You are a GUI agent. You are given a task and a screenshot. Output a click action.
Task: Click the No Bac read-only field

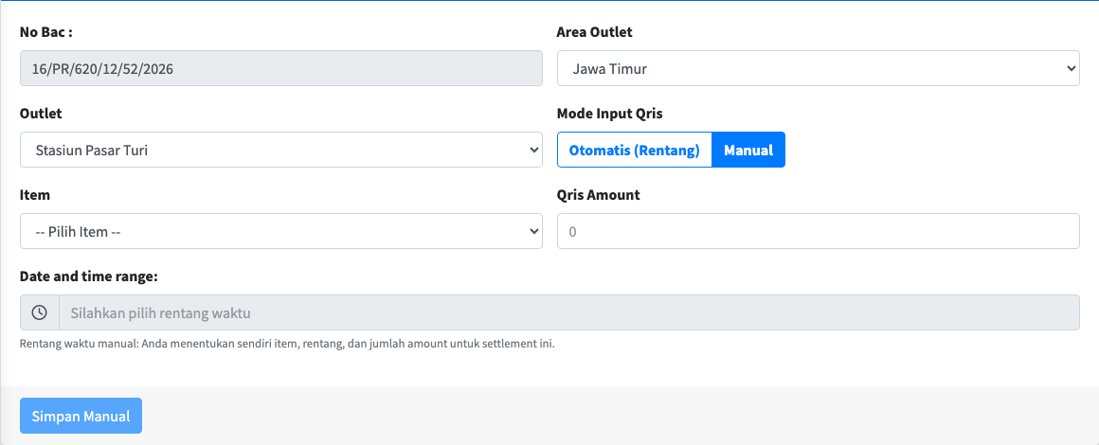281,68
